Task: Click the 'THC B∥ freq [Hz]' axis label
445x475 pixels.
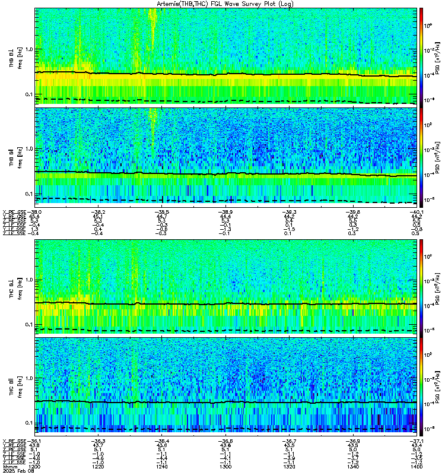Action: pyautogui.click(x=15, y=387)
